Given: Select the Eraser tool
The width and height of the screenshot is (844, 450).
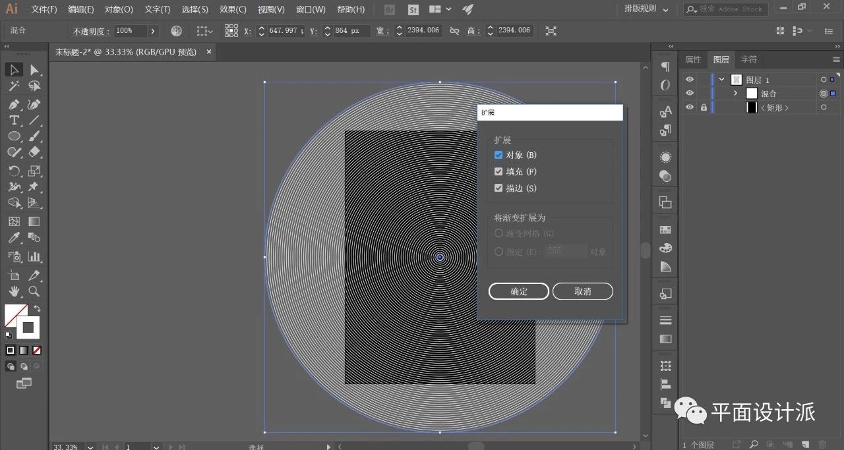Looking at the screenshot, I should click(x=34, y=152).
